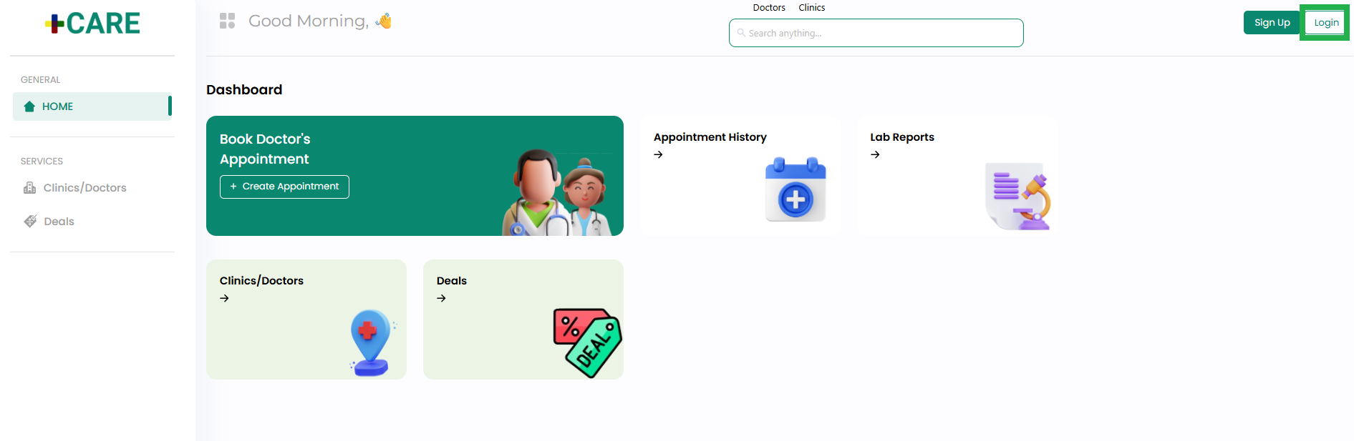Image resolution: width=1354 pixels, height=441 pixels.
Task: Click the calendar plus icon on Appointment History
Action: pos(796,189)
